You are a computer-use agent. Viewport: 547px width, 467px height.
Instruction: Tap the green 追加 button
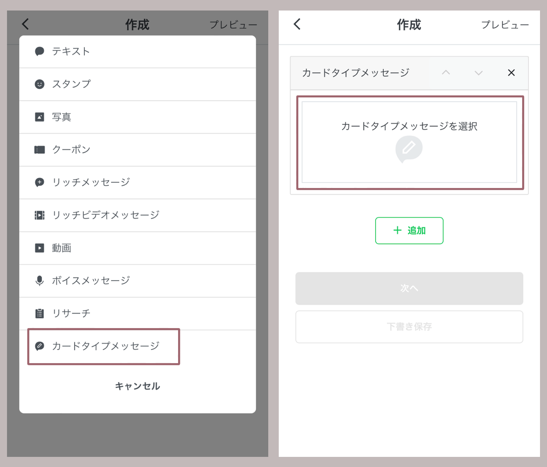(x=409, y=230)
